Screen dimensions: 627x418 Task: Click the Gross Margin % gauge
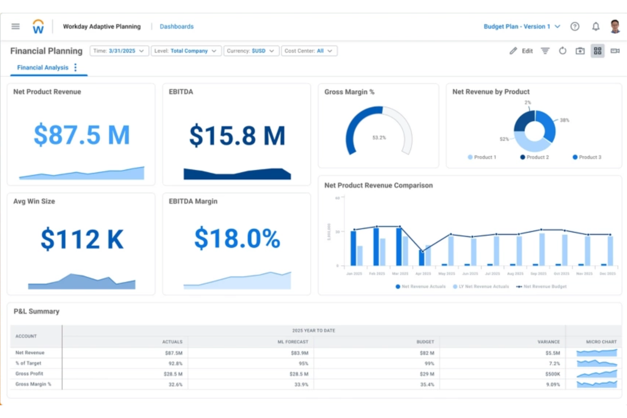[x=379, y=131]
